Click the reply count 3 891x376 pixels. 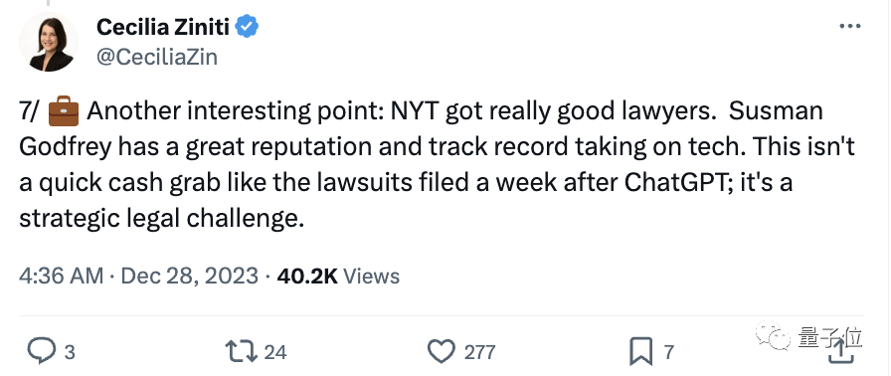point(70,353)
